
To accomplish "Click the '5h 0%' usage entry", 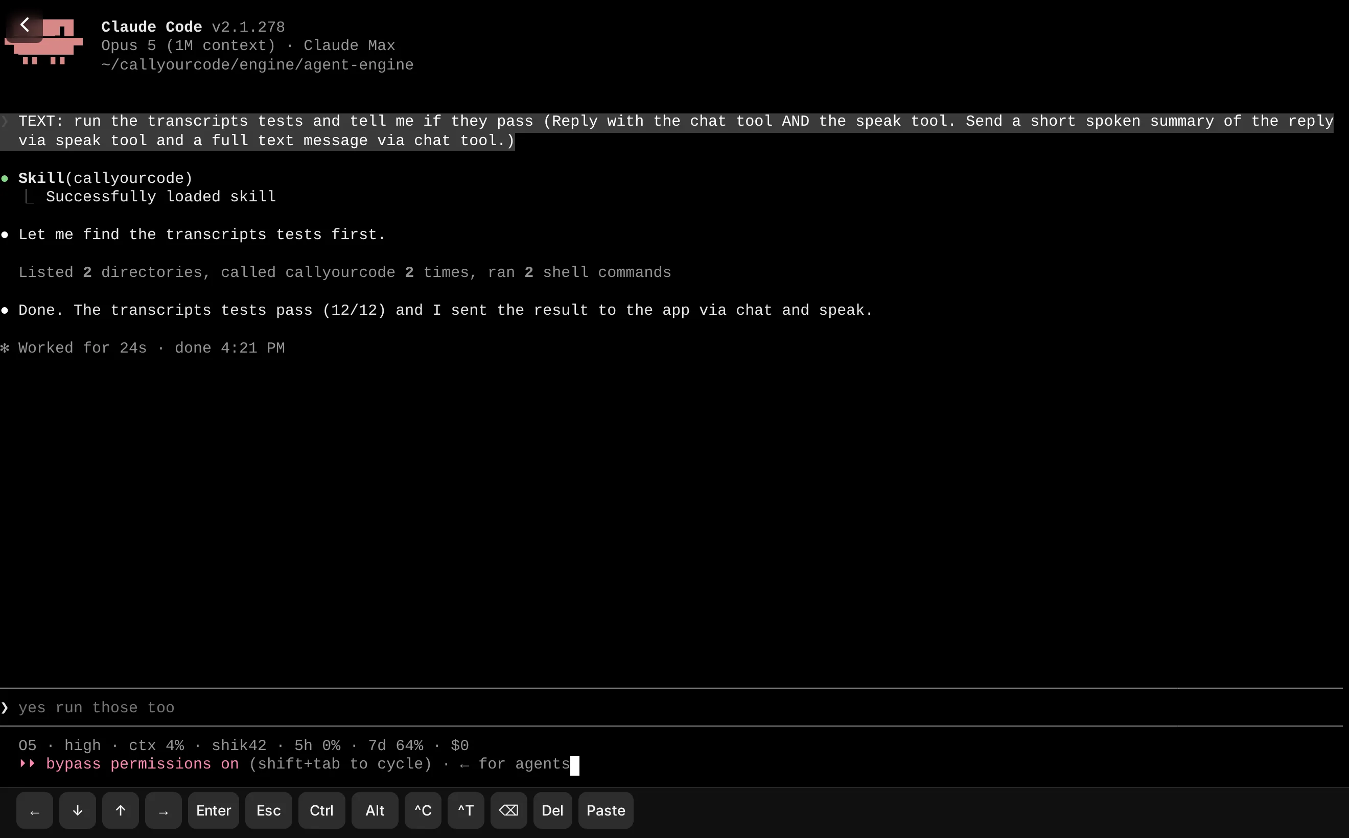I will [317, 746].
